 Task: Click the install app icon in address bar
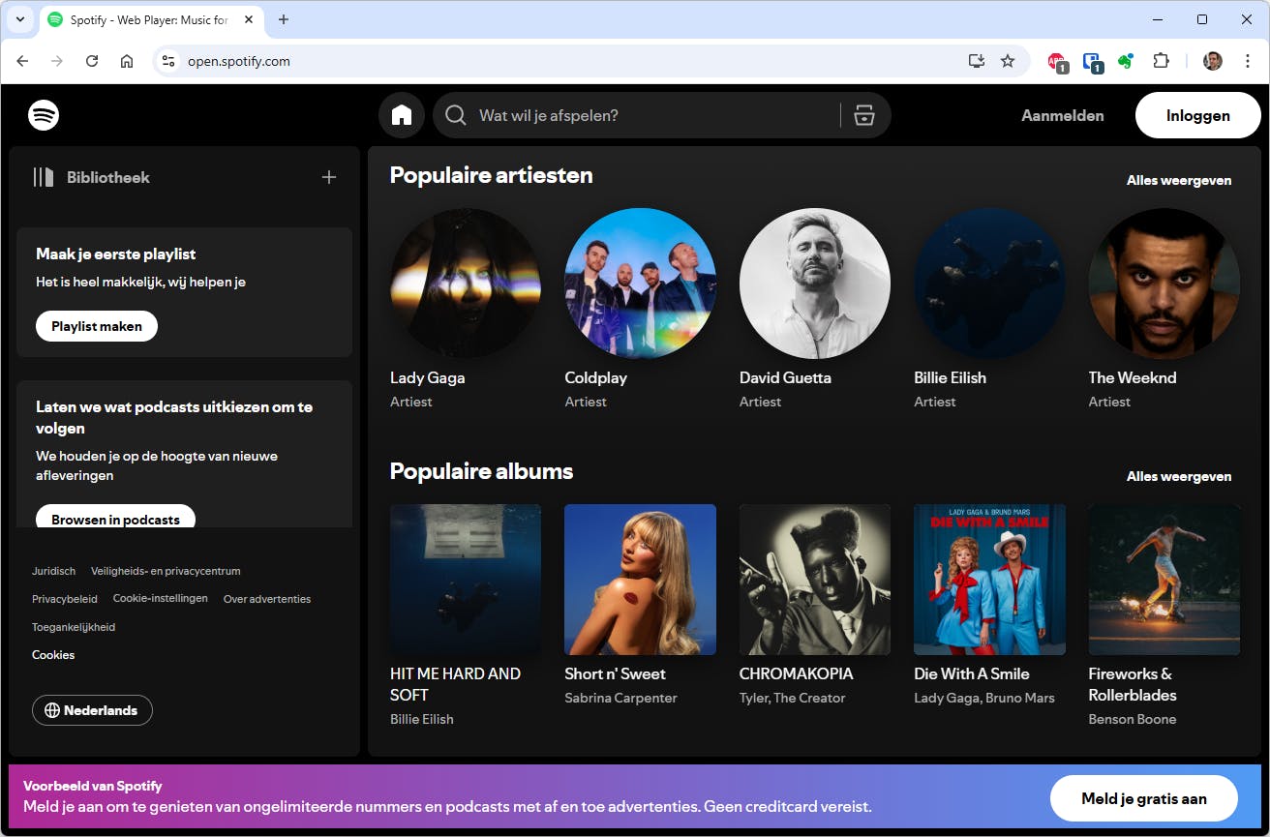[x=977, y=61]
